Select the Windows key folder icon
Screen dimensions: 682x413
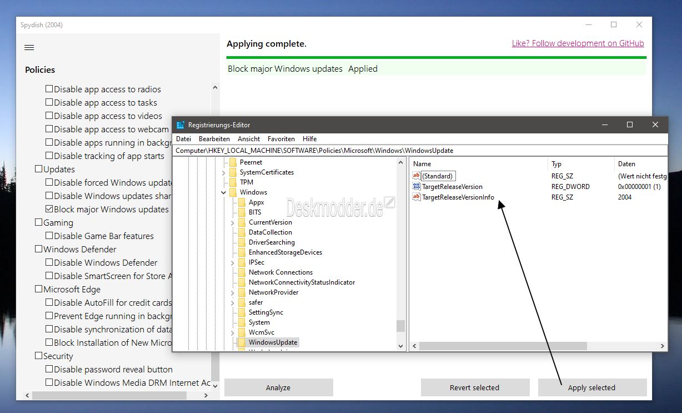pos(233,192)
